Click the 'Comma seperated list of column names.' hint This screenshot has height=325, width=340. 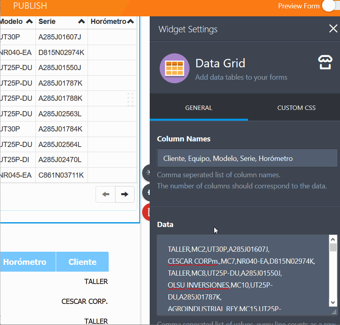[x=219, y=175]
